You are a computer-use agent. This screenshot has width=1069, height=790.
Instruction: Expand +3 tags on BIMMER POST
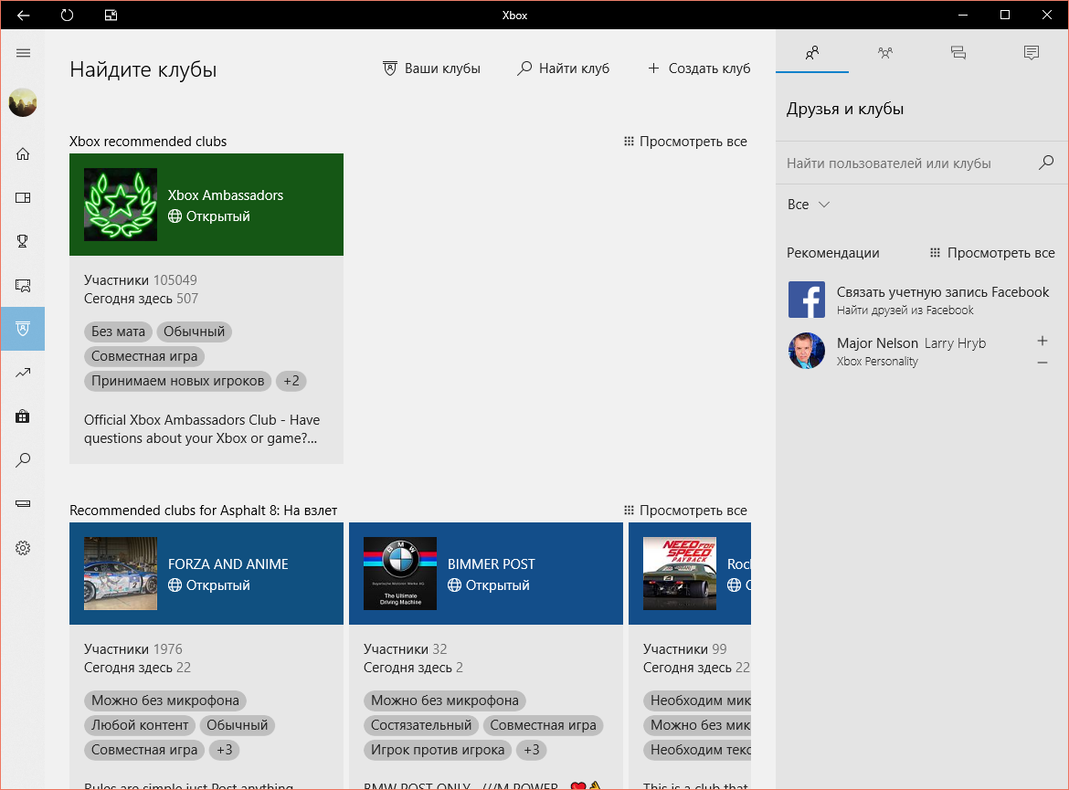coord(531,750)
